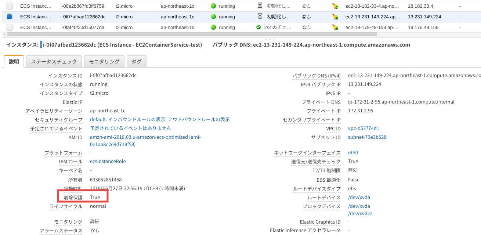Click instance ID cell i-0faf40f20d15077da

coord(82,28)
